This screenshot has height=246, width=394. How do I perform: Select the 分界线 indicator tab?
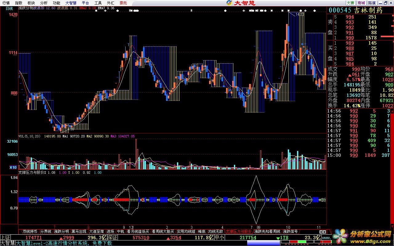46,231
